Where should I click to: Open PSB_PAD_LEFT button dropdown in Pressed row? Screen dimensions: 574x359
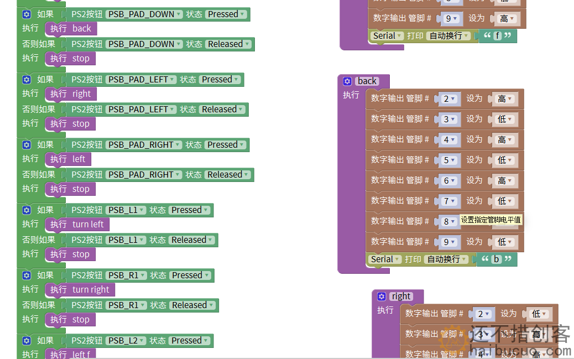(x=141, y=80)
